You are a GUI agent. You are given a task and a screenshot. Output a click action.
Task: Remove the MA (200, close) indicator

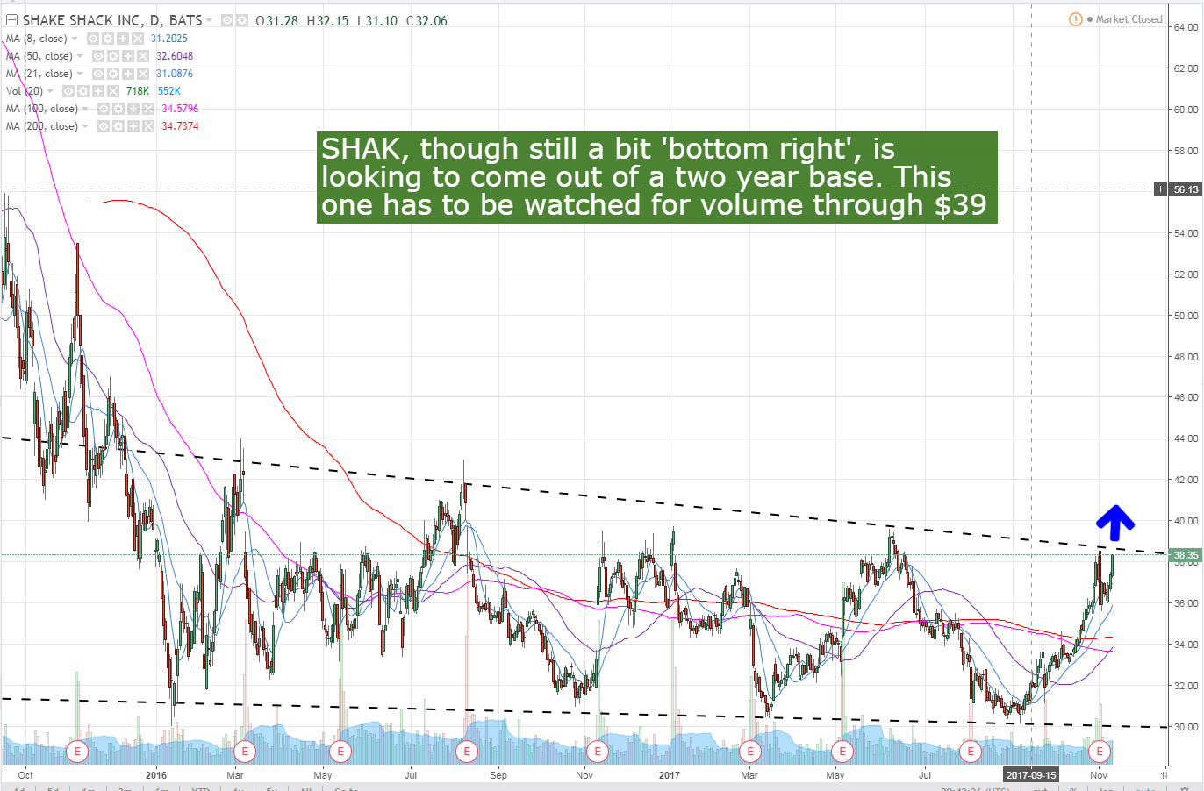click(147, 126)
